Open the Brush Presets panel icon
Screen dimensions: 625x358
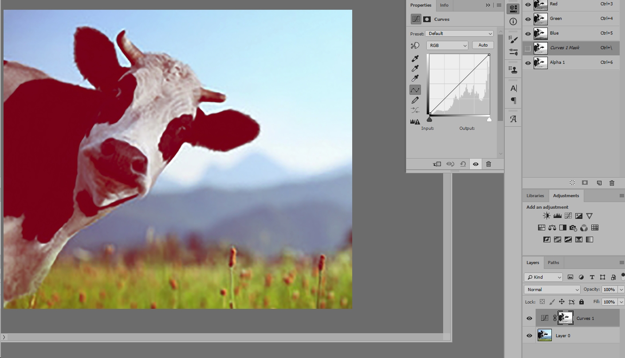513,52
